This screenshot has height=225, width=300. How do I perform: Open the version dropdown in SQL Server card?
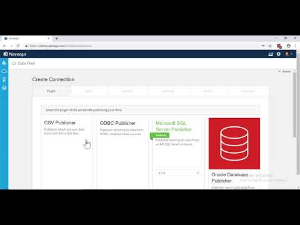point(178,173)
